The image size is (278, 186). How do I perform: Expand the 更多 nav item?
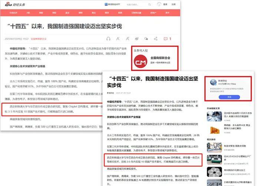point(168,13)
